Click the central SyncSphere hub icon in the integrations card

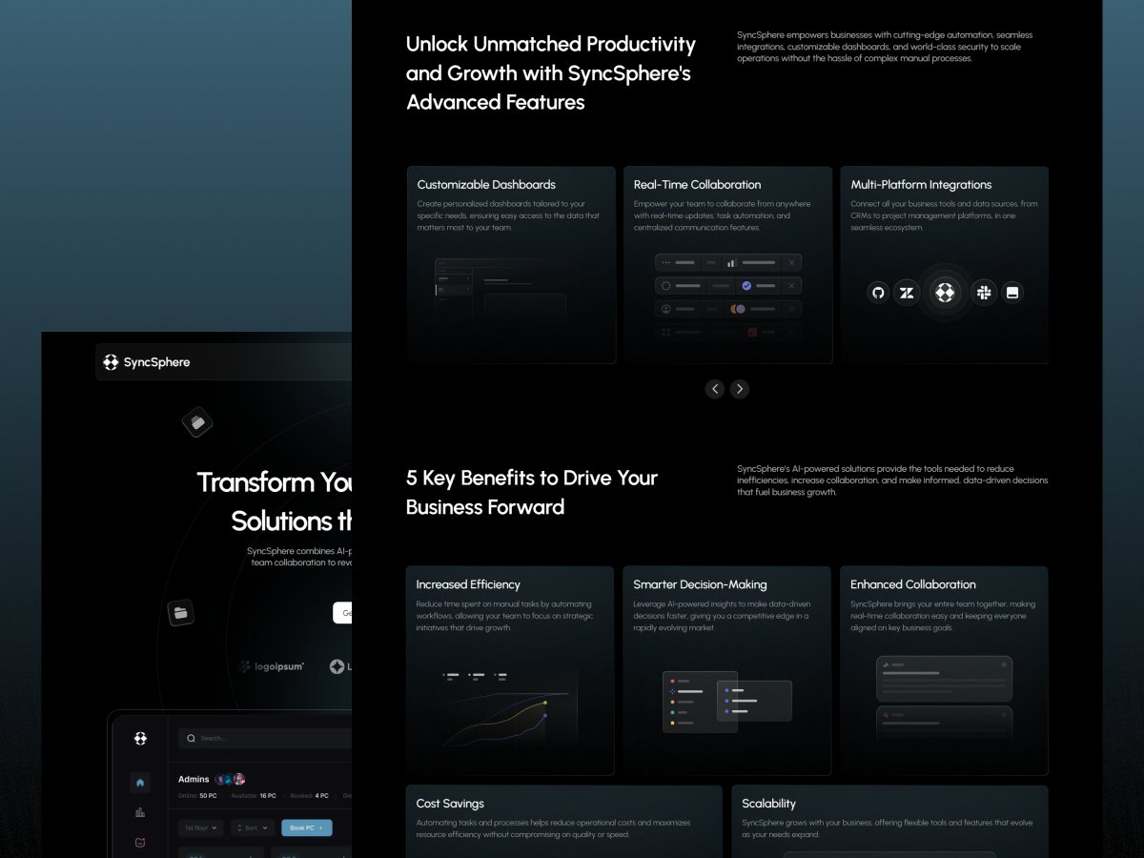point(945,293)
